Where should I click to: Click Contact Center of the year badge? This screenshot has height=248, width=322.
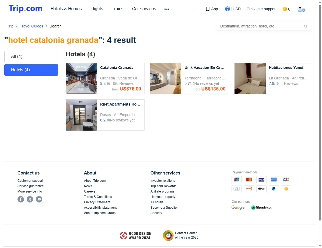click(x=181, y=235)
